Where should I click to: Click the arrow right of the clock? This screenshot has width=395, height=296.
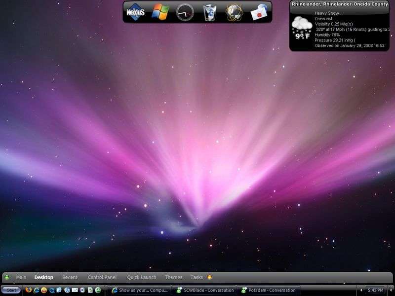click(391, 290)
